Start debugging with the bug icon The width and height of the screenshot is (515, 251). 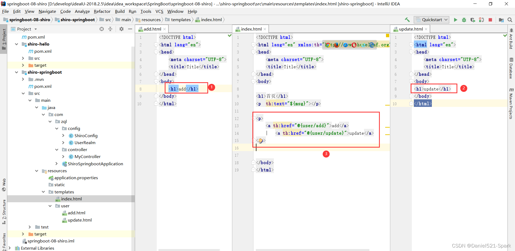(464, 20)
